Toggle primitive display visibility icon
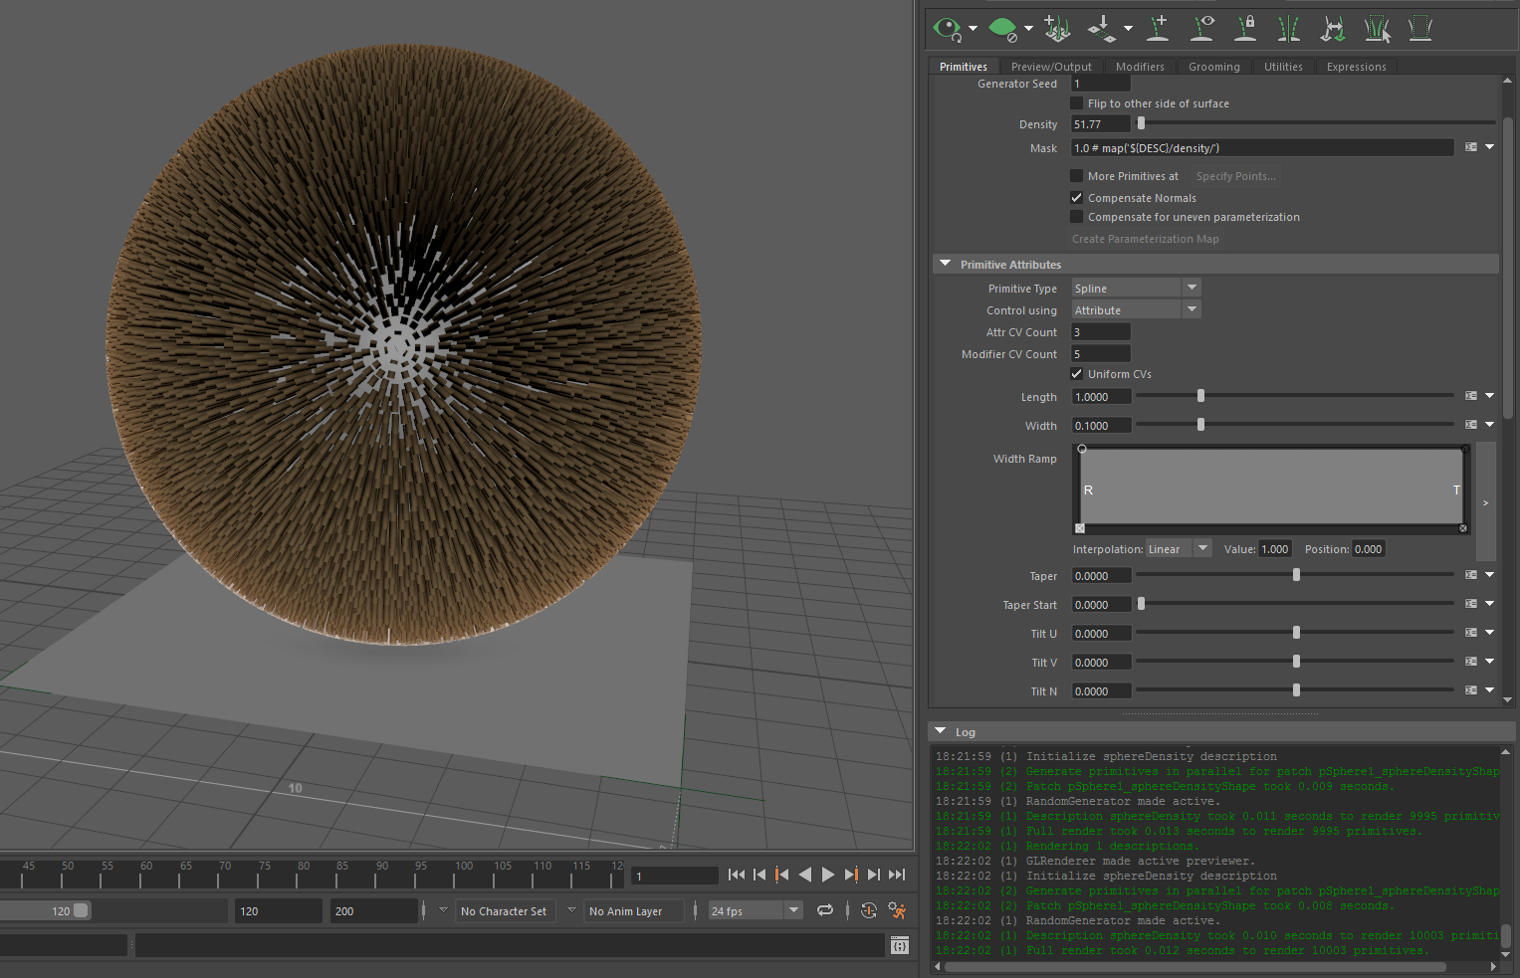1520x978 pixels. click(1202, 28)
